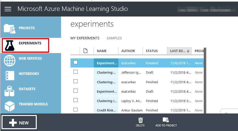Switch to the Samples tab
The image size is (238, 131).
(114, 38)
